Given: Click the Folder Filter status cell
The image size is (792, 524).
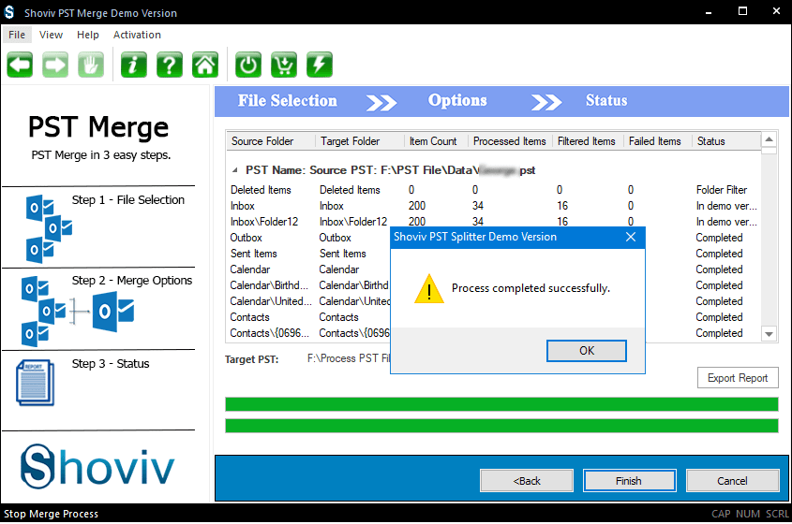Looking at the screenshot, I should coord(722,190).
